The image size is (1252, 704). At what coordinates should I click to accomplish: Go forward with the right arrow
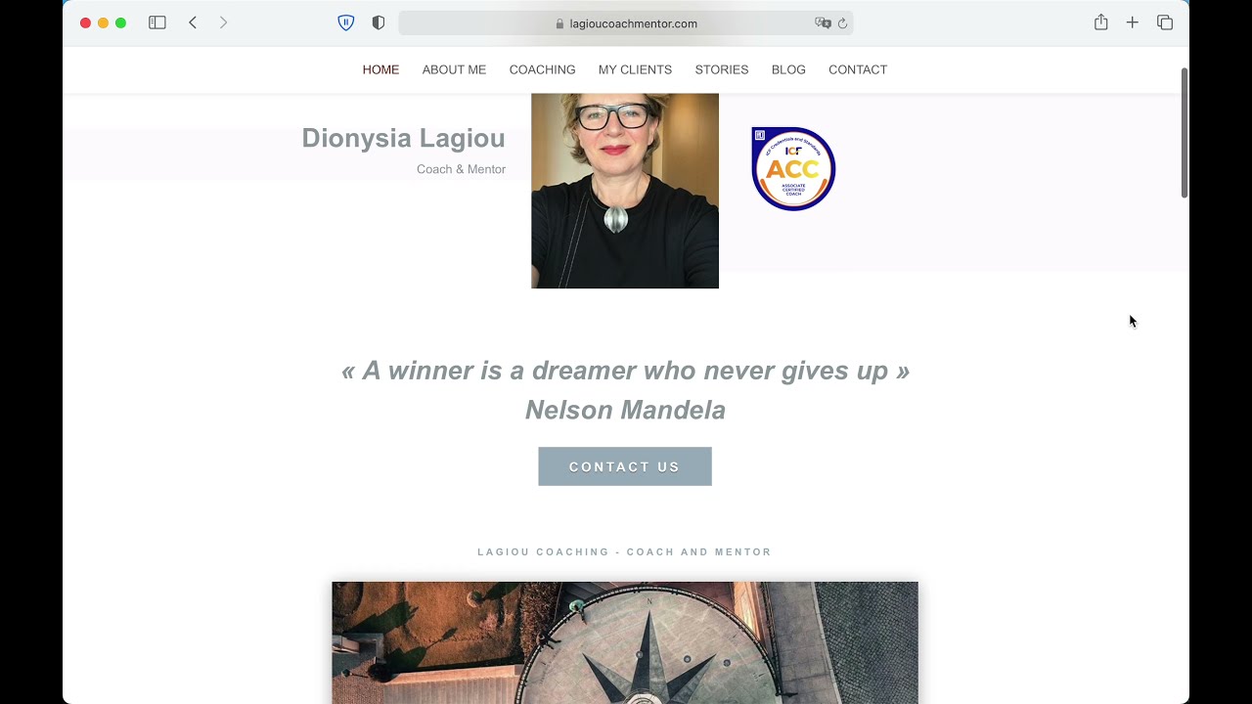[223, 22]
